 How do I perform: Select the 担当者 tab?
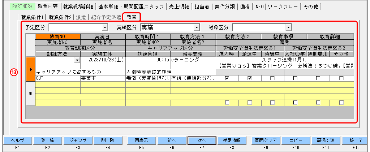coord(202,6)
